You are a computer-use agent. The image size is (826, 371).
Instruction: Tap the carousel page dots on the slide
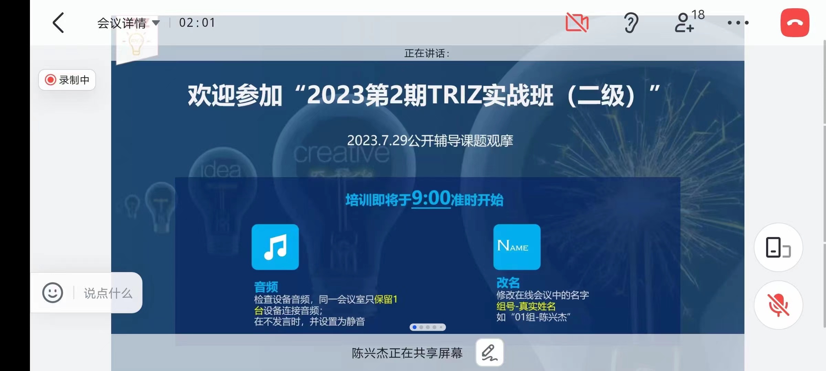pos(427,327)
